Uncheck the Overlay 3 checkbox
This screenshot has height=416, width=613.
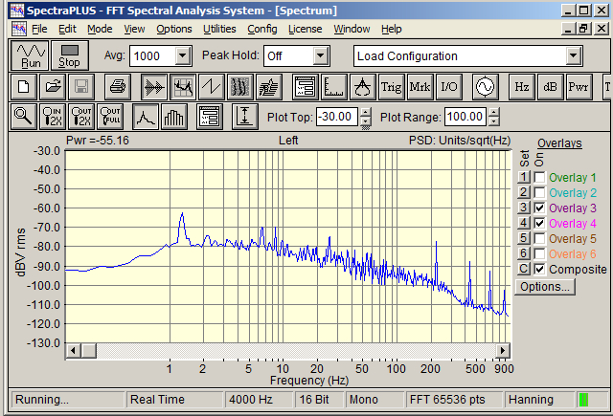[x=539, y=208]
